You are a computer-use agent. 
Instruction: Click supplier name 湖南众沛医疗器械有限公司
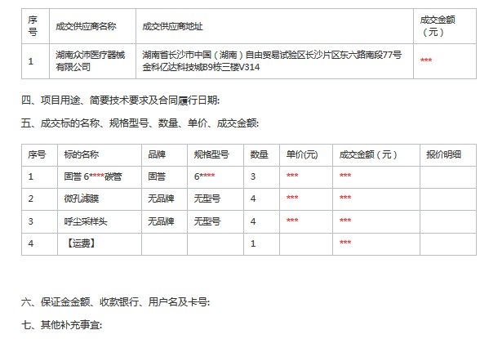coord(90,61)
